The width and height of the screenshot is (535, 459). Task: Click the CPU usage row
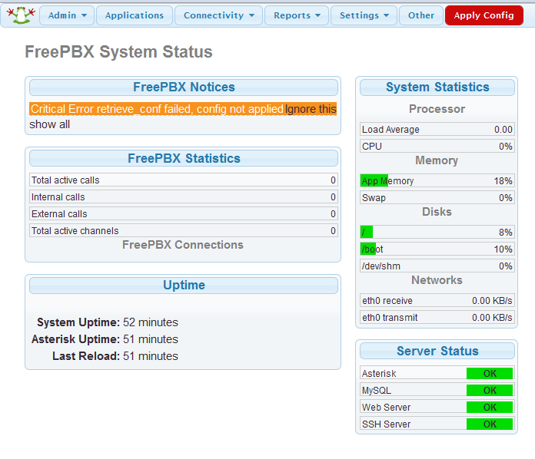(x=437, y=146)
